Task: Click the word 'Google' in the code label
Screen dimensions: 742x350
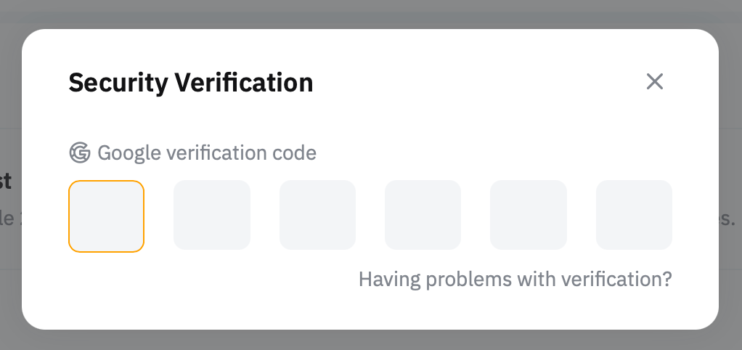Action: pyautogui.click(x=129, y=153)
